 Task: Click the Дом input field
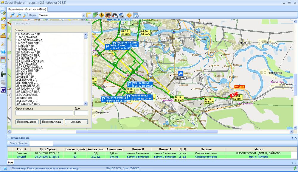(81, 113)
